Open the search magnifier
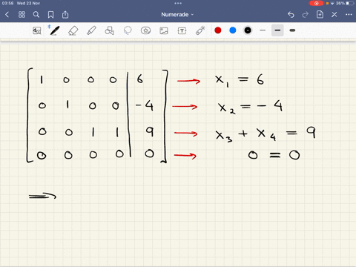The image size is (356, 267). pyautogui.click(x=36, y=15)
